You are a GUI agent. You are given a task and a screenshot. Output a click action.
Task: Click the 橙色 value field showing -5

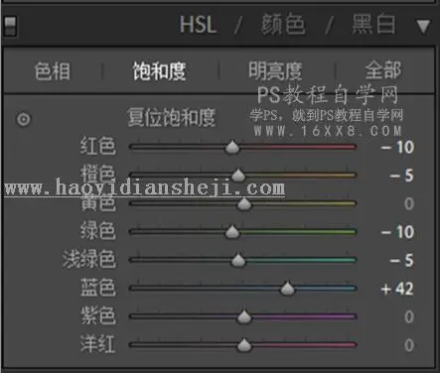coord(401,176)
